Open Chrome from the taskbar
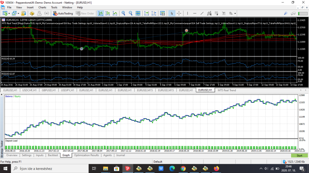Screen dimensions: 309x173 tap(183, 168)
